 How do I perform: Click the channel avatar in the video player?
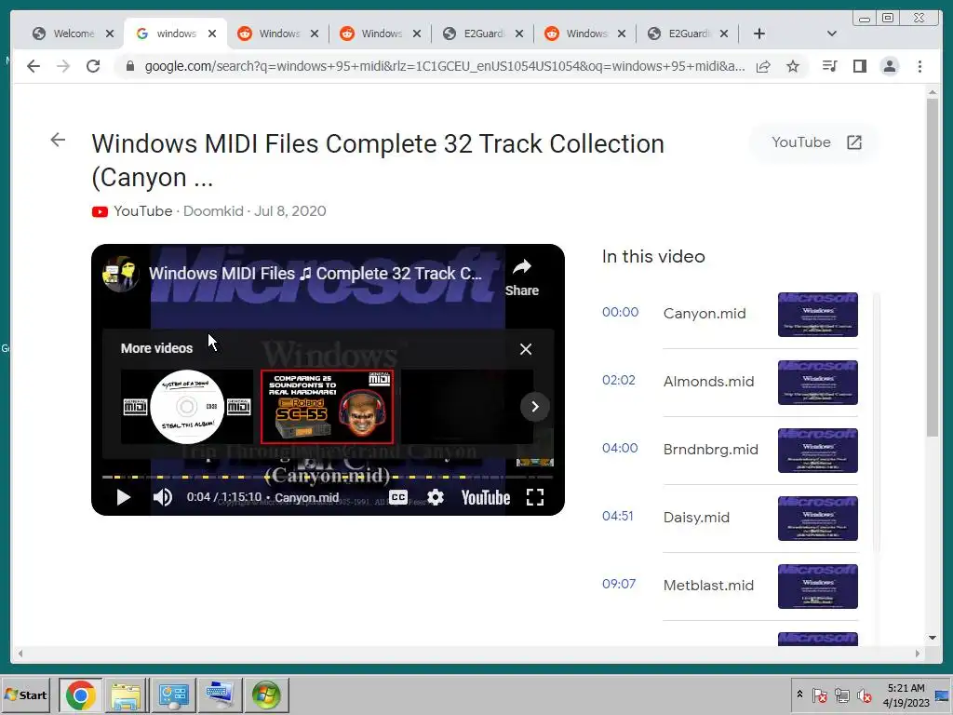click(120, 274)
